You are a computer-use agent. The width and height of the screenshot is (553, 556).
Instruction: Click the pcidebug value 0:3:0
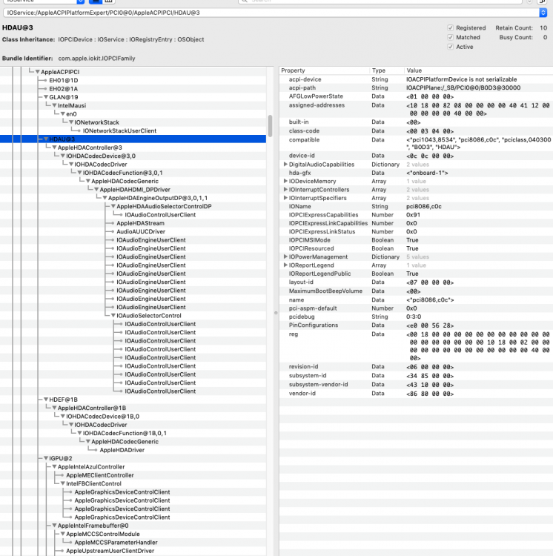pyautogui.click(x=414, y=317)
